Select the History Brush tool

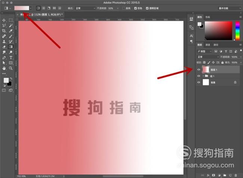(11, 42)
